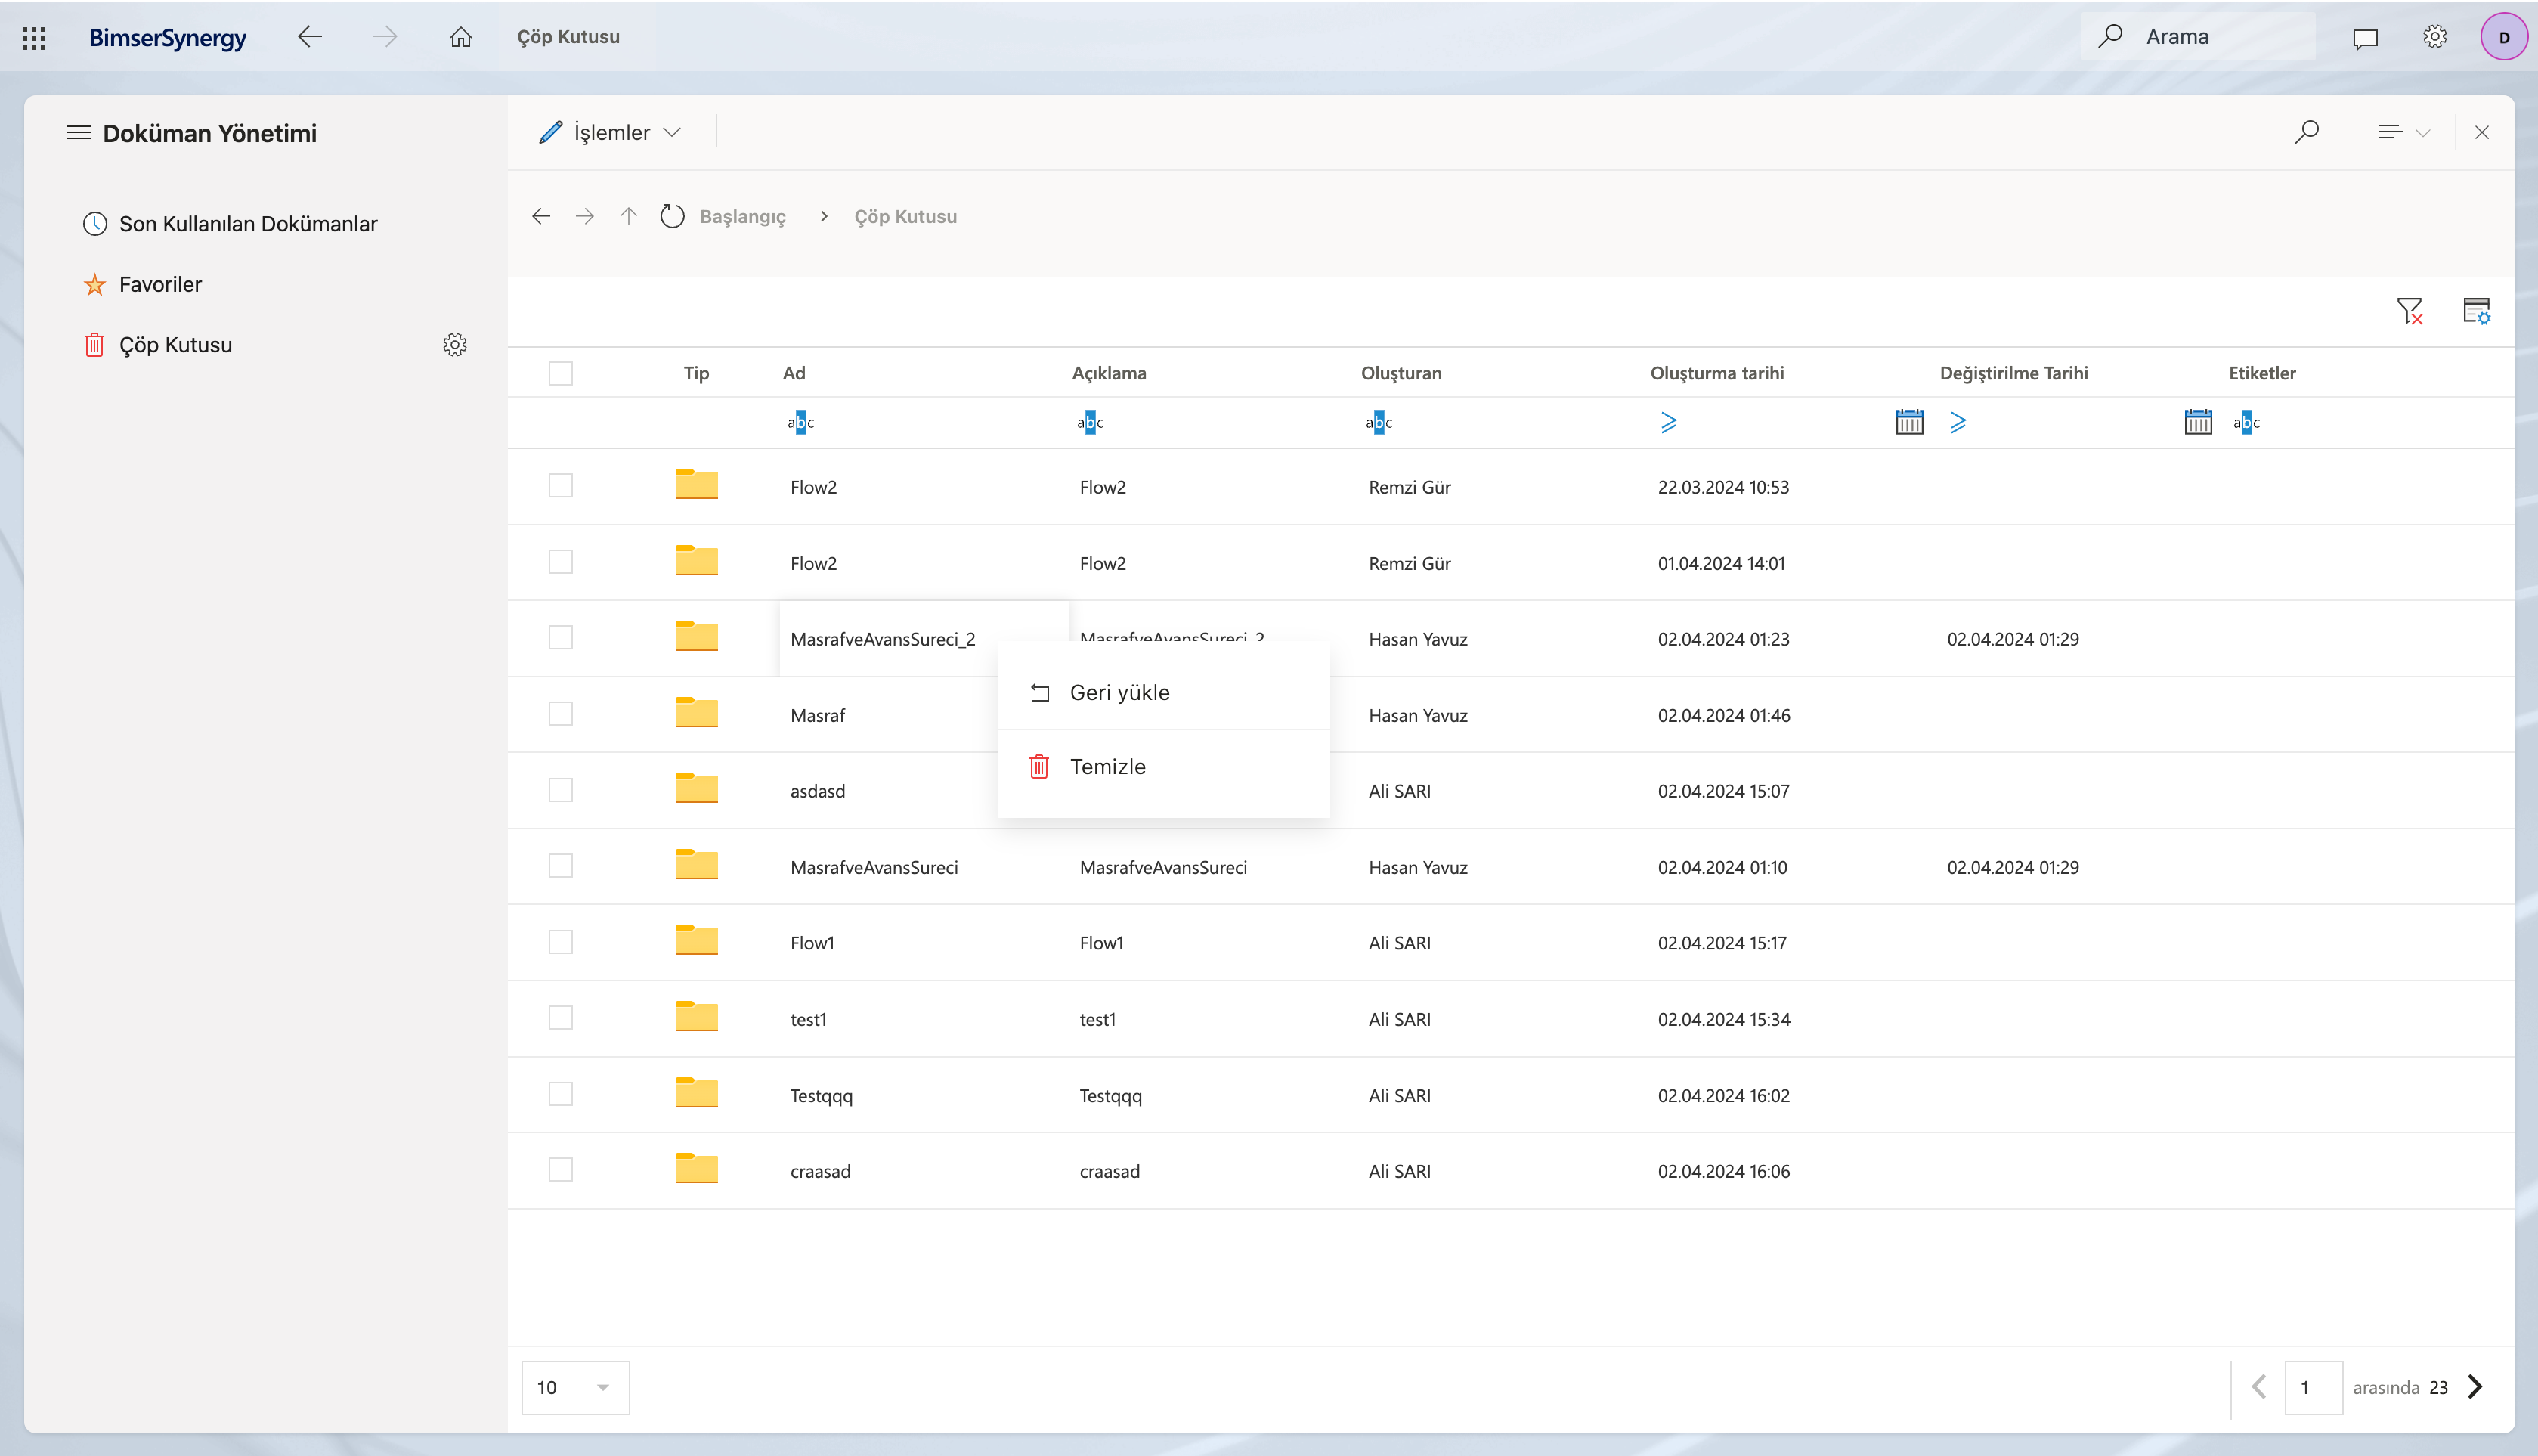Click Başlangıç breadcrumb link

(743, 216)
